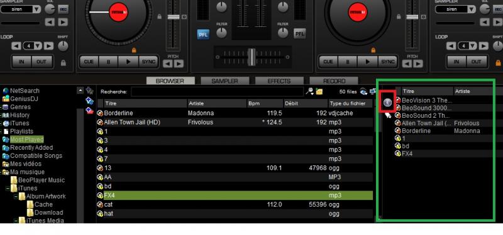Click the red minus remove folder icon
503x235 pixels.
[x=89, y=111]
